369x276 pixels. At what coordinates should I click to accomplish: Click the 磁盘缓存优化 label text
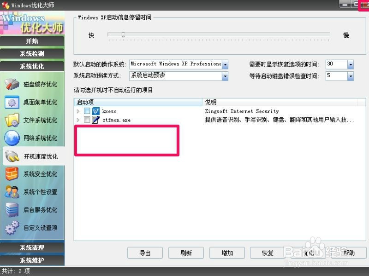point(40,84)
